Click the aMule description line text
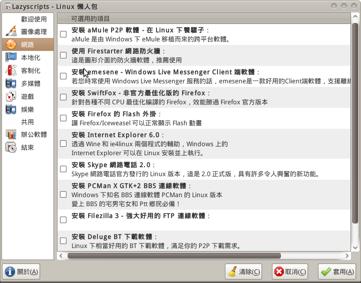This screenshot has width=361, height=283. coord(150,39)
